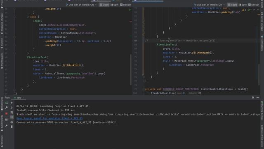Open the Notifications tool window
The height and width of the screenshot is (149, 264).
(x=262, y=43)
